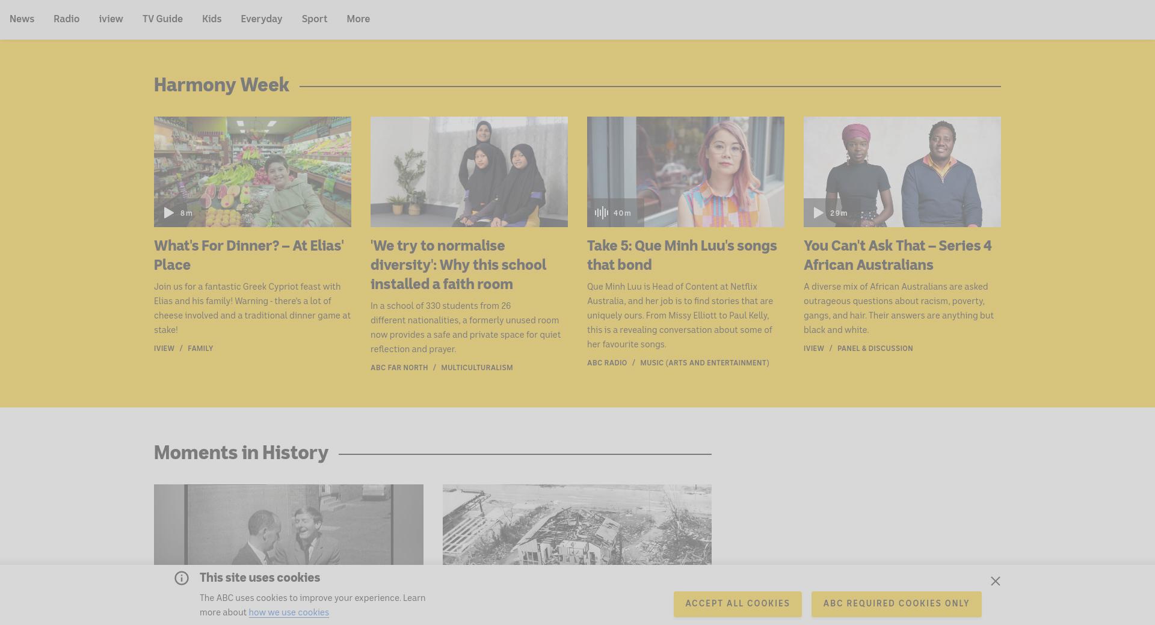
Task: Open the faith room school article headline
Action: (x=458, y=265)
